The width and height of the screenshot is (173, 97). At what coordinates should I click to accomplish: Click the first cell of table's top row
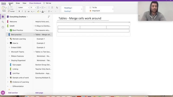pyautogui.click(x=69, y=27)
